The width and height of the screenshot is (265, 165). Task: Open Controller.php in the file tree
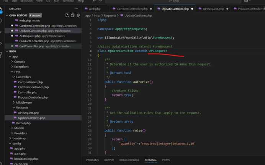[x=28, y=92]
